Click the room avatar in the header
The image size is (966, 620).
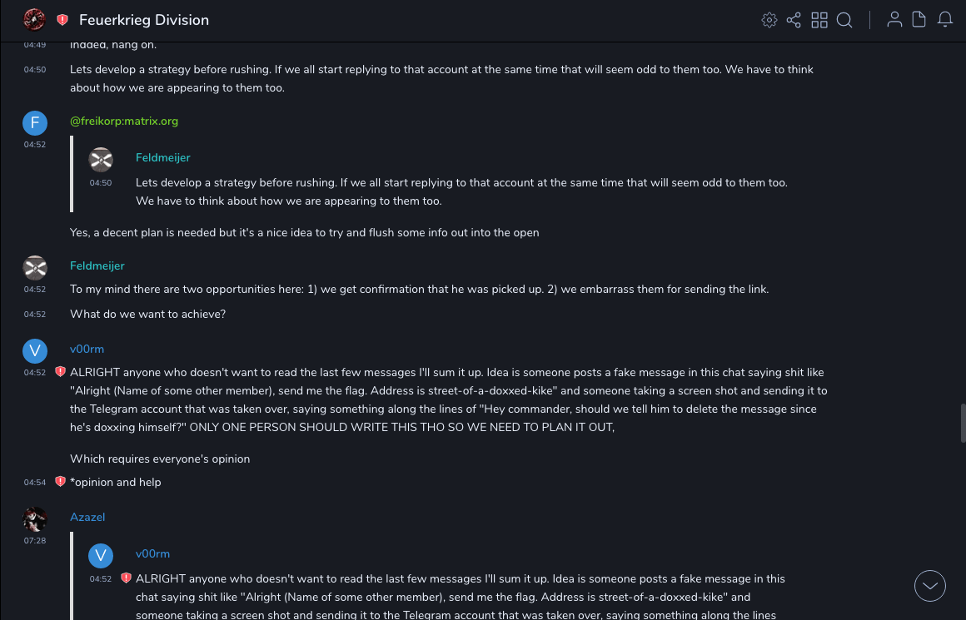click(34, 19)
